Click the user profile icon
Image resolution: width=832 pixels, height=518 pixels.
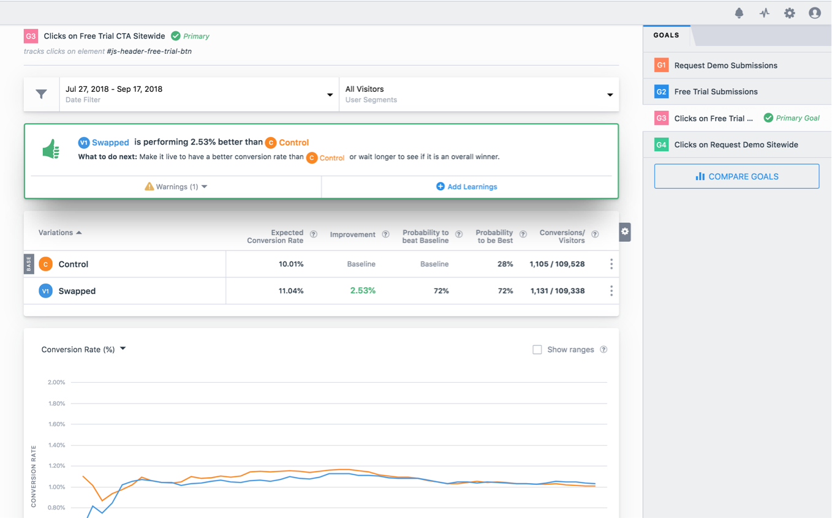pos(814,12)
